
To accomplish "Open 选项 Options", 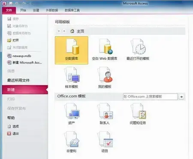I will click(x=13, y=126).
